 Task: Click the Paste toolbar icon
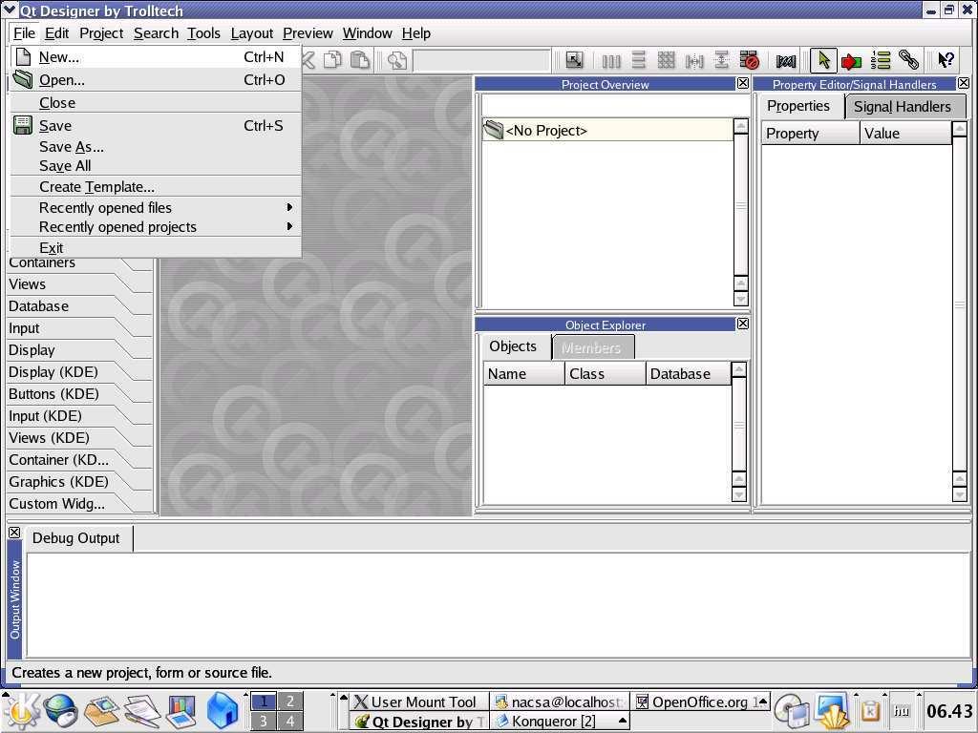pyautogui.click(x=360, y=60)
